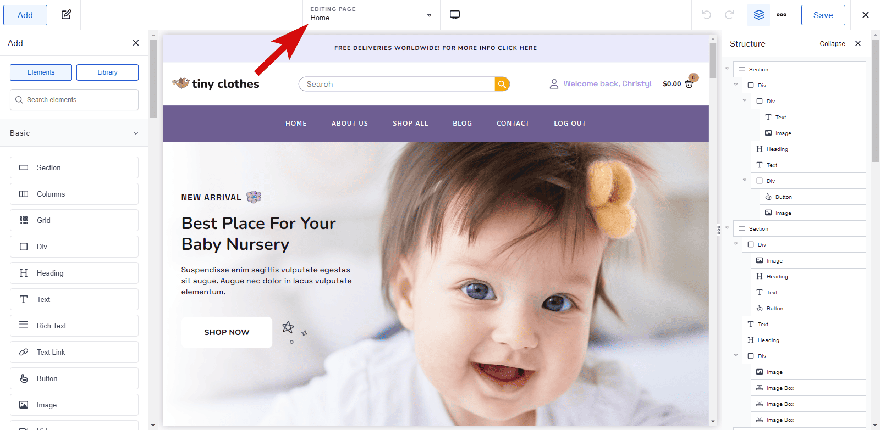This screenshot has width=880, height=430.
Task: Close the Add panel
Action: point(136,43)
